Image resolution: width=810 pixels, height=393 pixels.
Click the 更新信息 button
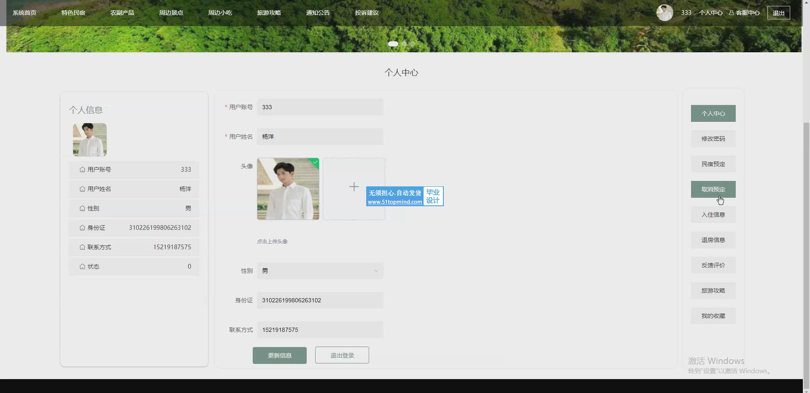pos(280,355)
